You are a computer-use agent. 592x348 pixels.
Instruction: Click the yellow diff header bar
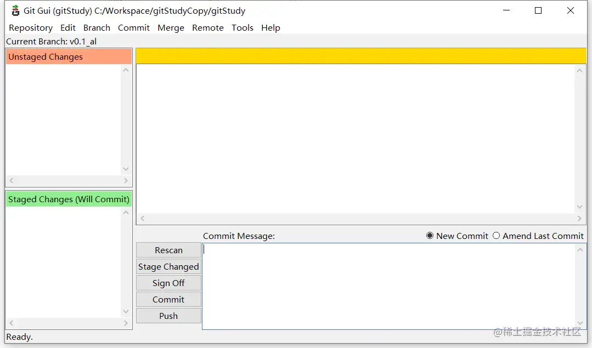[x=361, y=56]
